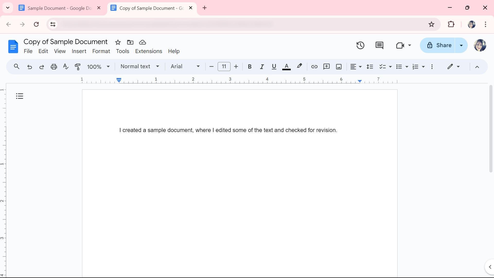Star the Copy of Sample Document
Viewport: 494px width, 278px height.
(x=118, y=42)
